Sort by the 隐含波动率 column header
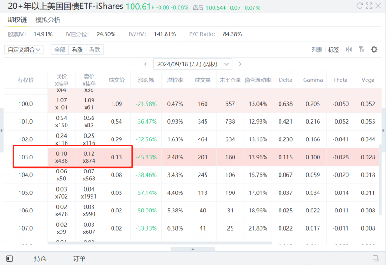The height and width of the screenshot is (265, 386). point(258,80)
